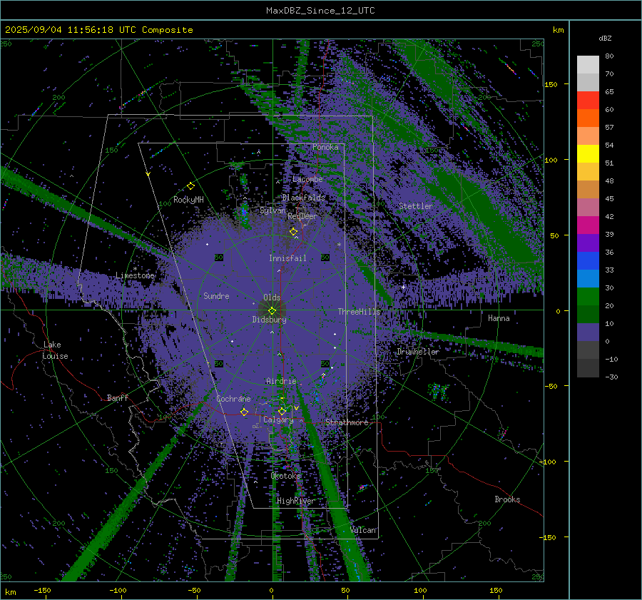Select the light gray 80-70 dBZ swatch

pyautogui.click(x=588, y=65)
